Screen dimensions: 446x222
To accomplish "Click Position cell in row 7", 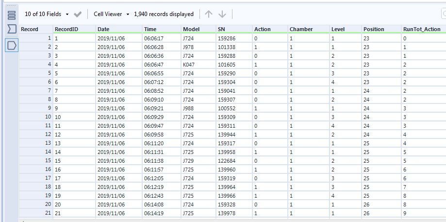I will (381, 91).
